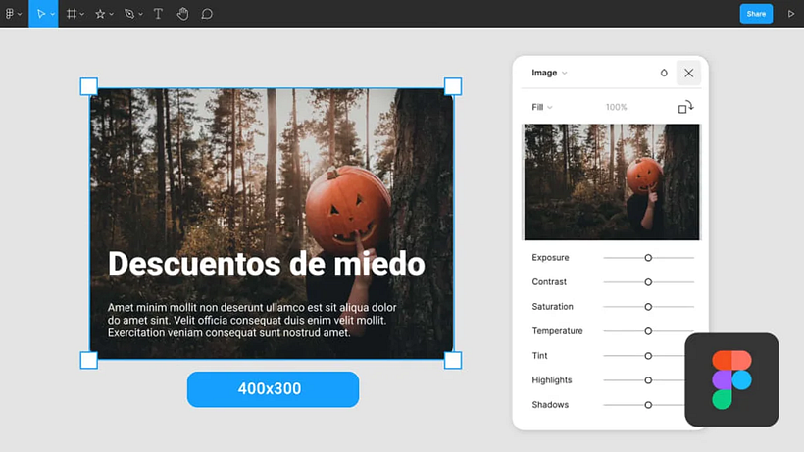Rotate the image with rotate icon

[685, 107]
